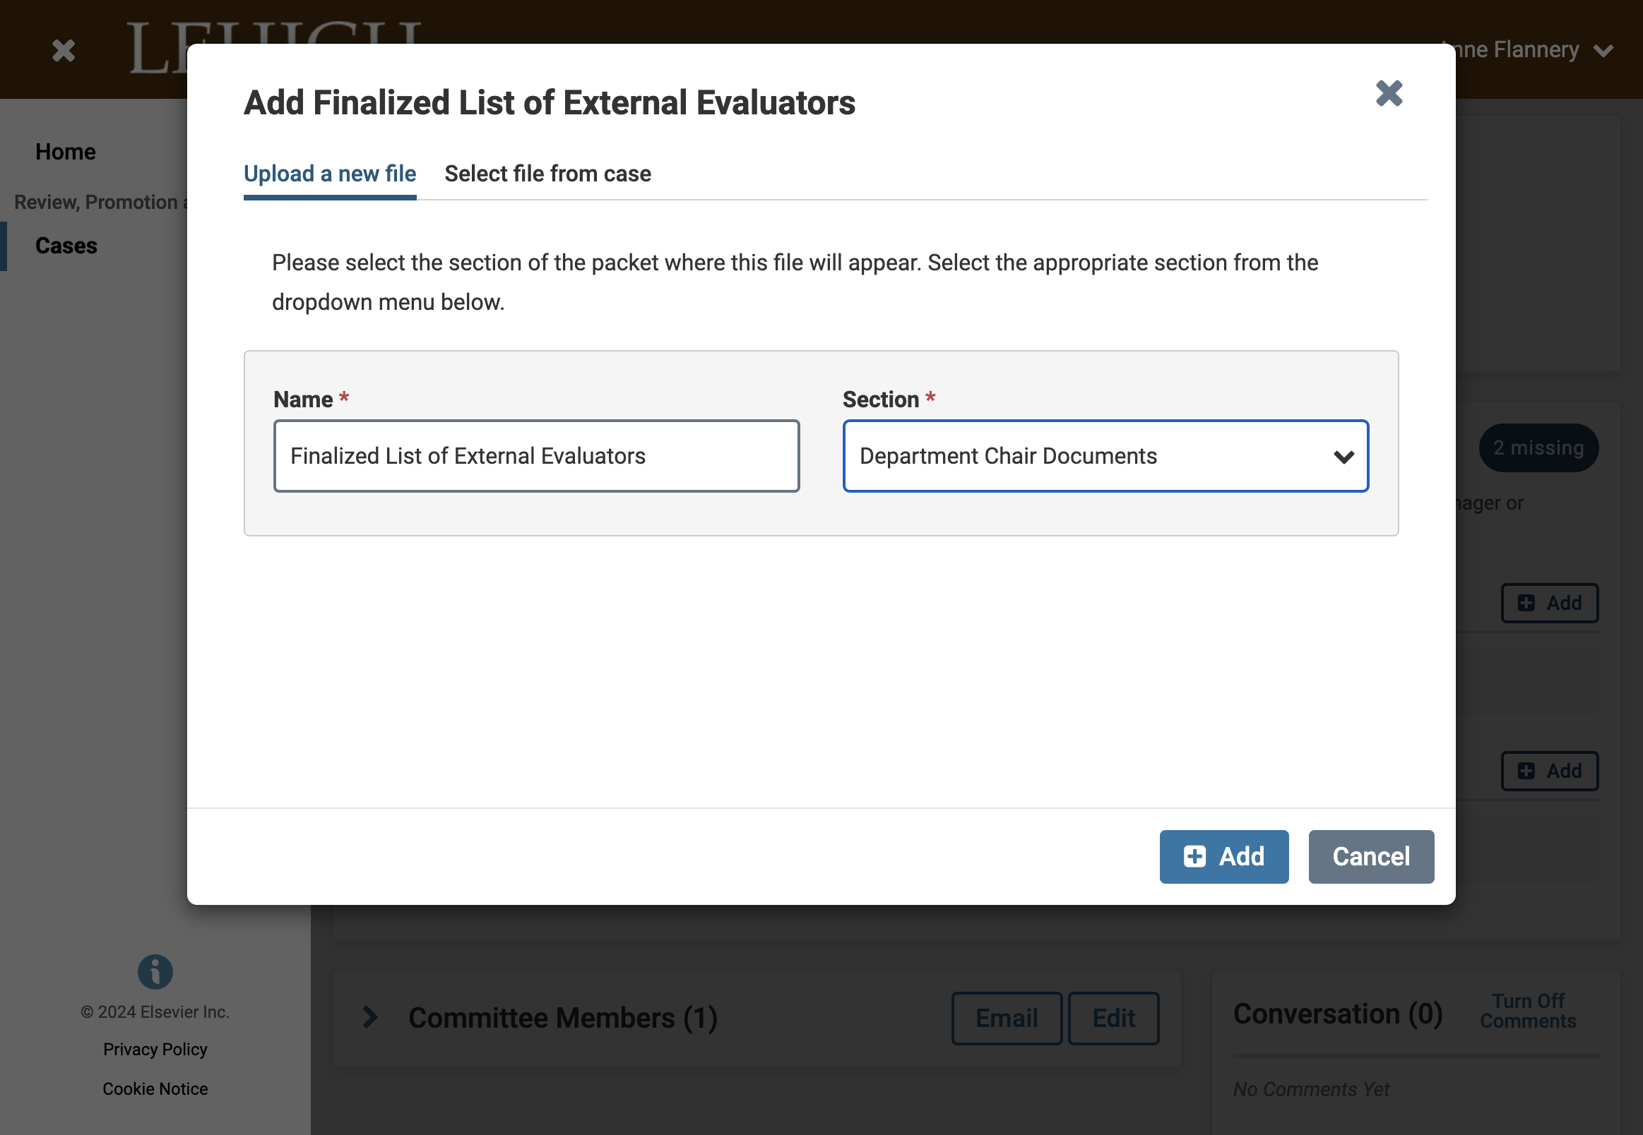Open the Section dropdown

1105,456
